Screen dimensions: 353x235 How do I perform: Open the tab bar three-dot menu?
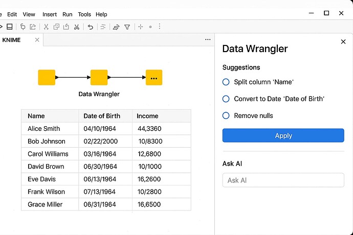[x=208, y=39]
